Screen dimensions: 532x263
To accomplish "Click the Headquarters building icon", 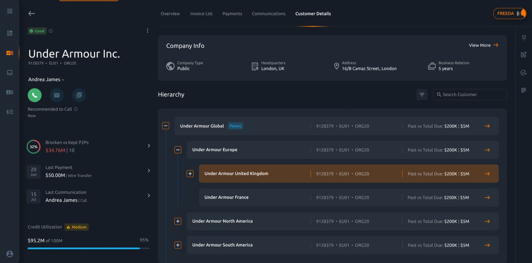I will pos(255,66).
